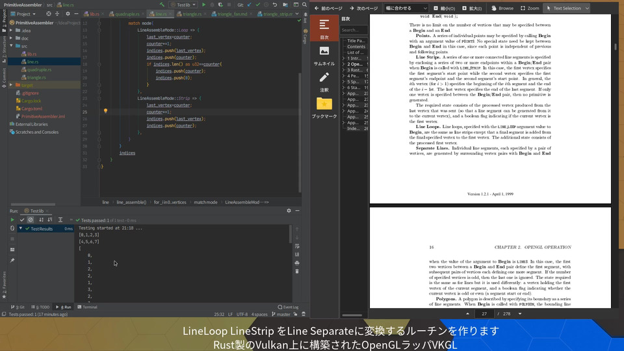The width and height of the screenshot is (624, 351).
Task: Open the Thumbnails (サムネイル) sidebar panel
Action: pos(324,55)
